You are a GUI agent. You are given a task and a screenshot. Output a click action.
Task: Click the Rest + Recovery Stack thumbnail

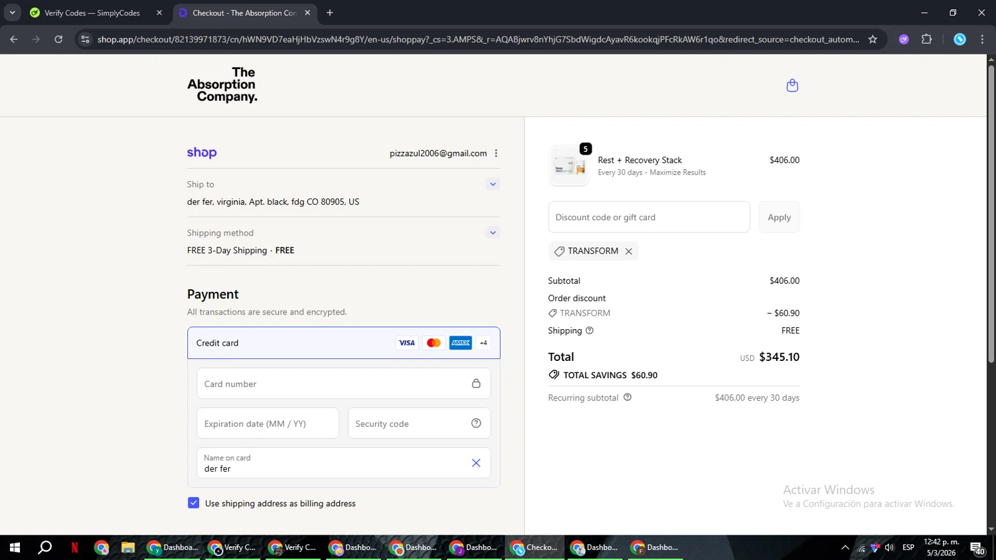pyautogui.click(x=568, y=166)
